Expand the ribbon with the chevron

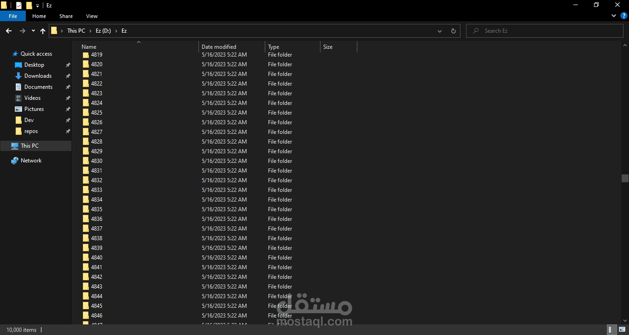point(613,15)
